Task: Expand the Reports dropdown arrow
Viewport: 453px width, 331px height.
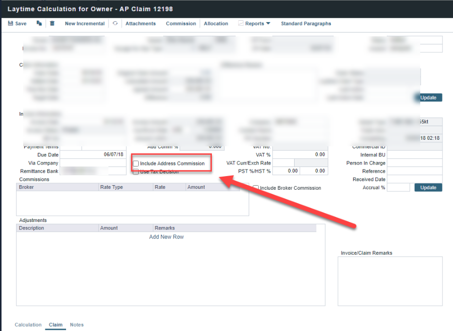Action: (268, 24)
